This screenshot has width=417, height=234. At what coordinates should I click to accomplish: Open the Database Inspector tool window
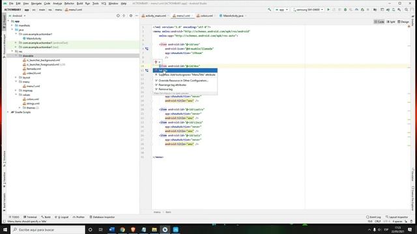[x=102, y=217]
